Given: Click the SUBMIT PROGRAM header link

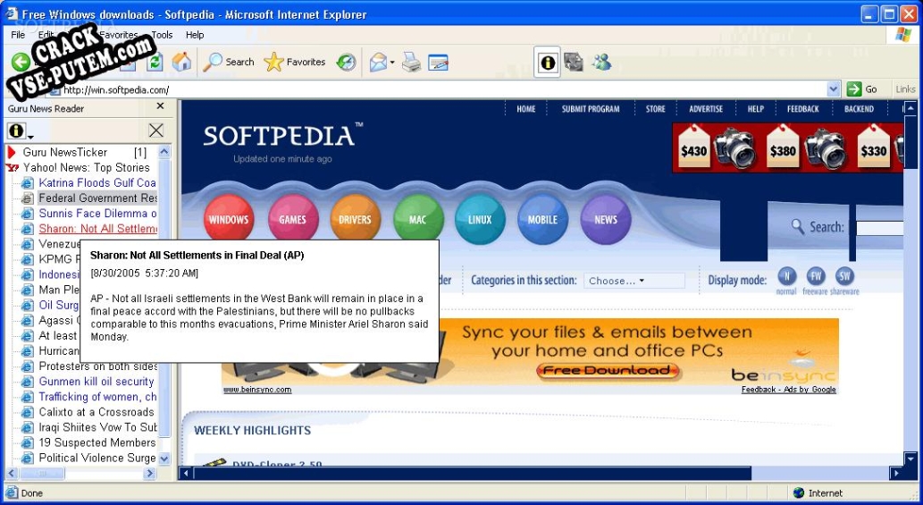Looking at the screenshot, I should point(591,109).
